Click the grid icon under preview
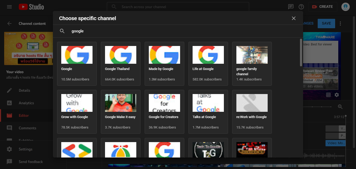This screenshot has width=356, height=169. 328,95
